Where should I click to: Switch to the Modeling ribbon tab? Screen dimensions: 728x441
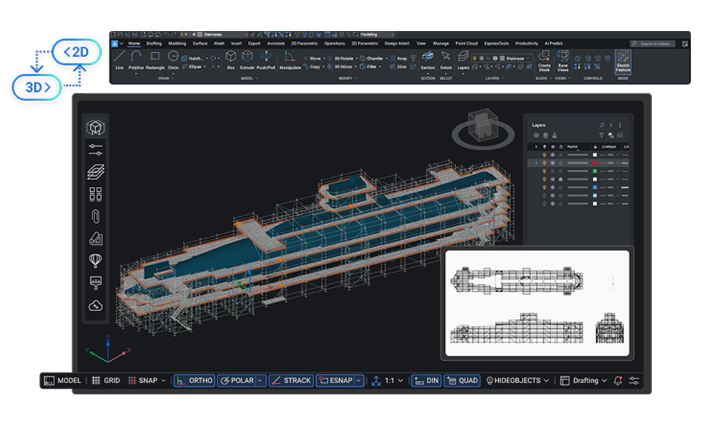[176, 43]
